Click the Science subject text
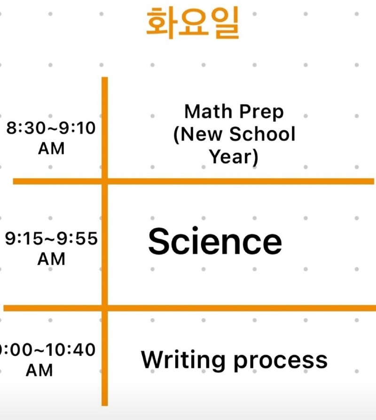This screenshot has height=420, width=376. (x=215, y=241)
